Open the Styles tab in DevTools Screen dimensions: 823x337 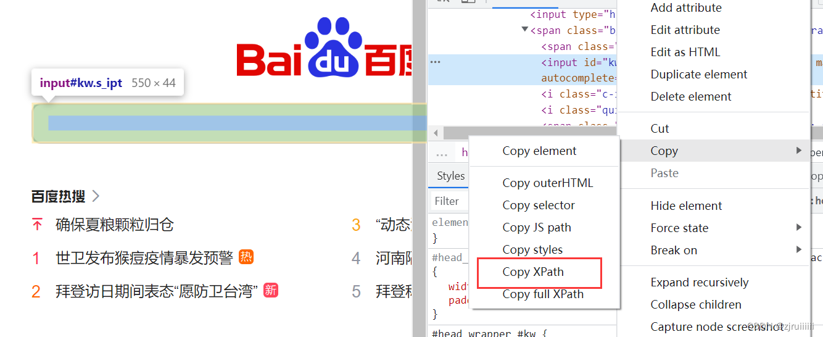pyautogui.click(x=450, y=177)
